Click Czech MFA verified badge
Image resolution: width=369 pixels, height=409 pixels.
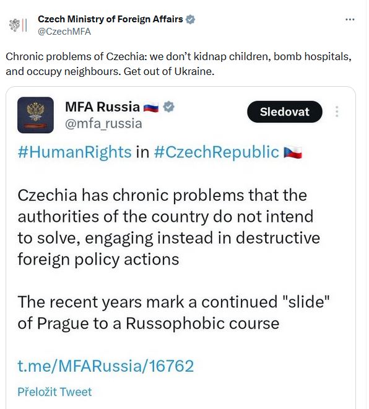[190, 20]
